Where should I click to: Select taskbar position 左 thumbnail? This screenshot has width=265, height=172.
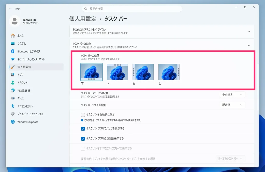click(x=143, y=72)
